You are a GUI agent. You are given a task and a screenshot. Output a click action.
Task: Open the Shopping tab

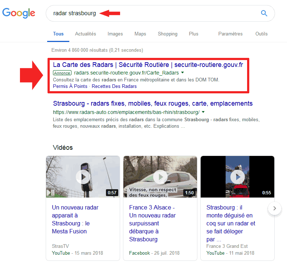(168, 34)
